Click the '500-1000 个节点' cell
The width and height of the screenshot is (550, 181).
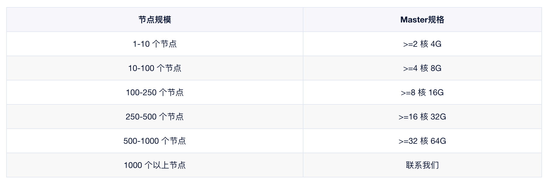pos(155,141)
